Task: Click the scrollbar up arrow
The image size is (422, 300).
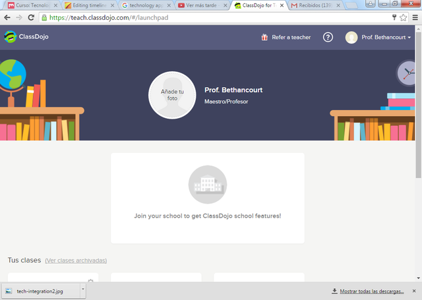Action: pos(418,28)
